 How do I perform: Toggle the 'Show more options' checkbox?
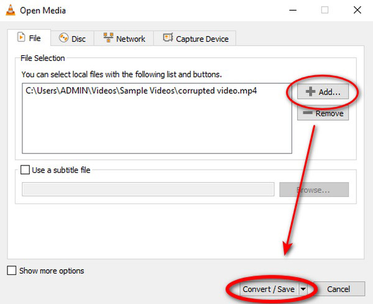(x=12, y=270)
